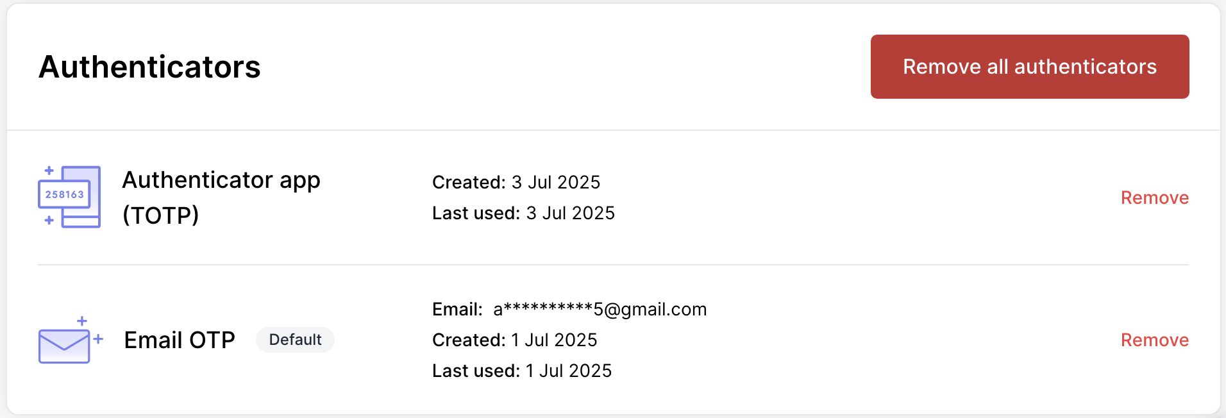Click the plus sign right of the envelope

98,339
